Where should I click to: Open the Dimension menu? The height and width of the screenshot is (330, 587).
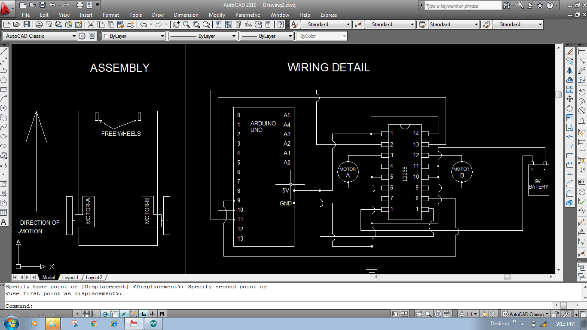(186, 15)
